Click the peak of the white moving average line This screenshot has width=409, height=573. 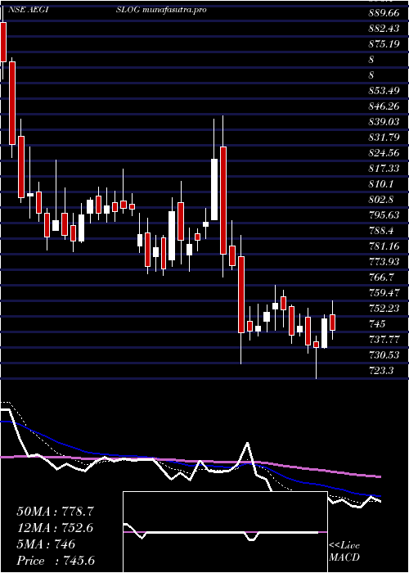248,444
